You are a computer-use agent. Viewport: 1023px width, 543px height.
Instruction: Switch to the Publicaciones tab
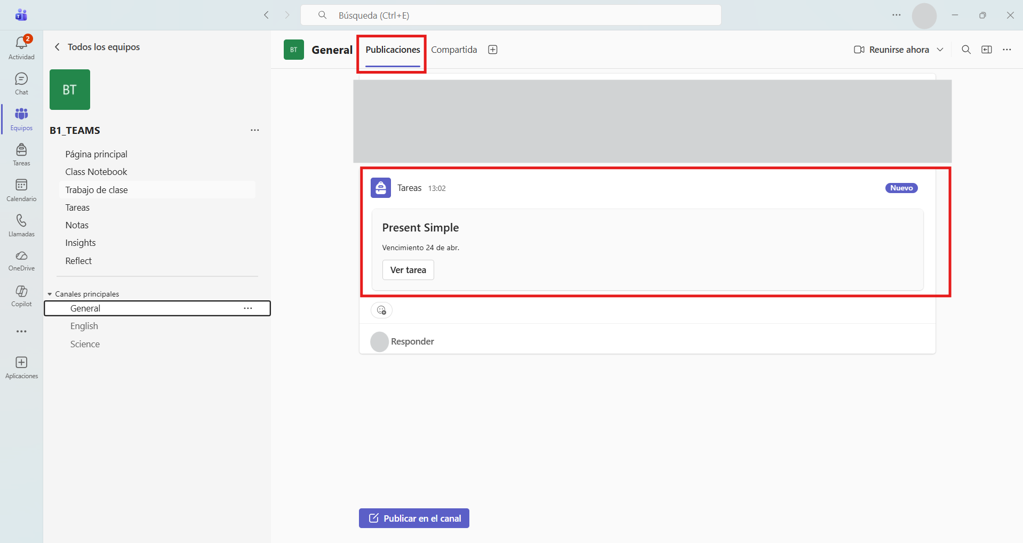(393, 50)
